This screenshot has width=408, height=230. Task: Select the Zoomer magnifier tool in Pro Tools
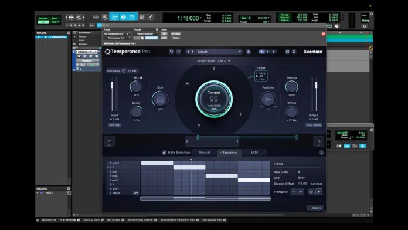(104, 17)
